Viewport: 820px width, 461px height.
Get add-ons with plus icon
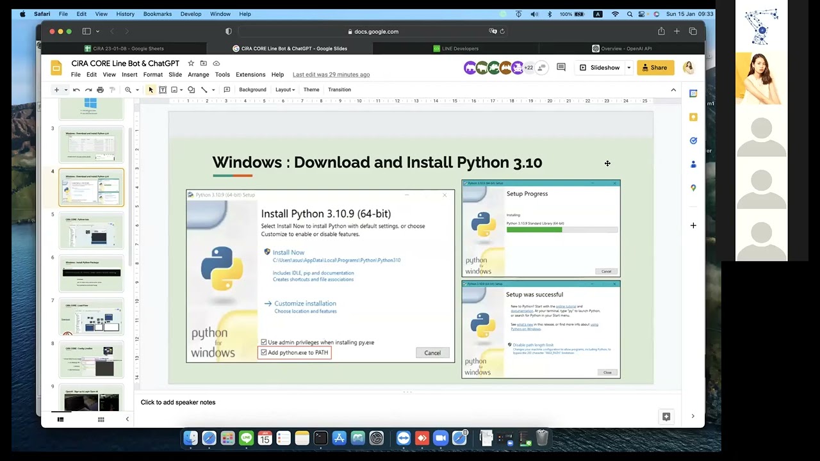coord(693,225)
